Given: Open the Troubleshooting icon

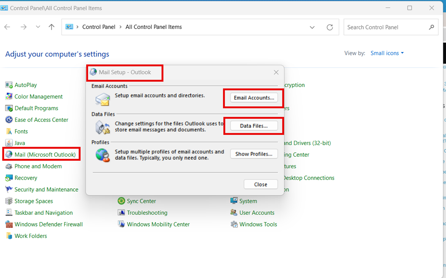Looking at the screenshot, I should (121, 212).
